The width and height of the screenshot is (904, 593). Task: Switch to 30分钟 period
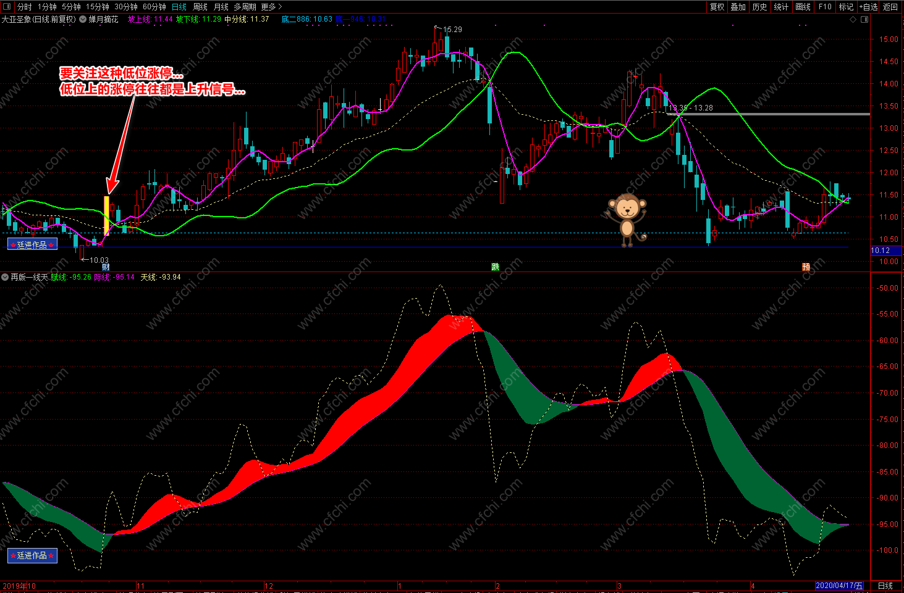coord(126,7)
